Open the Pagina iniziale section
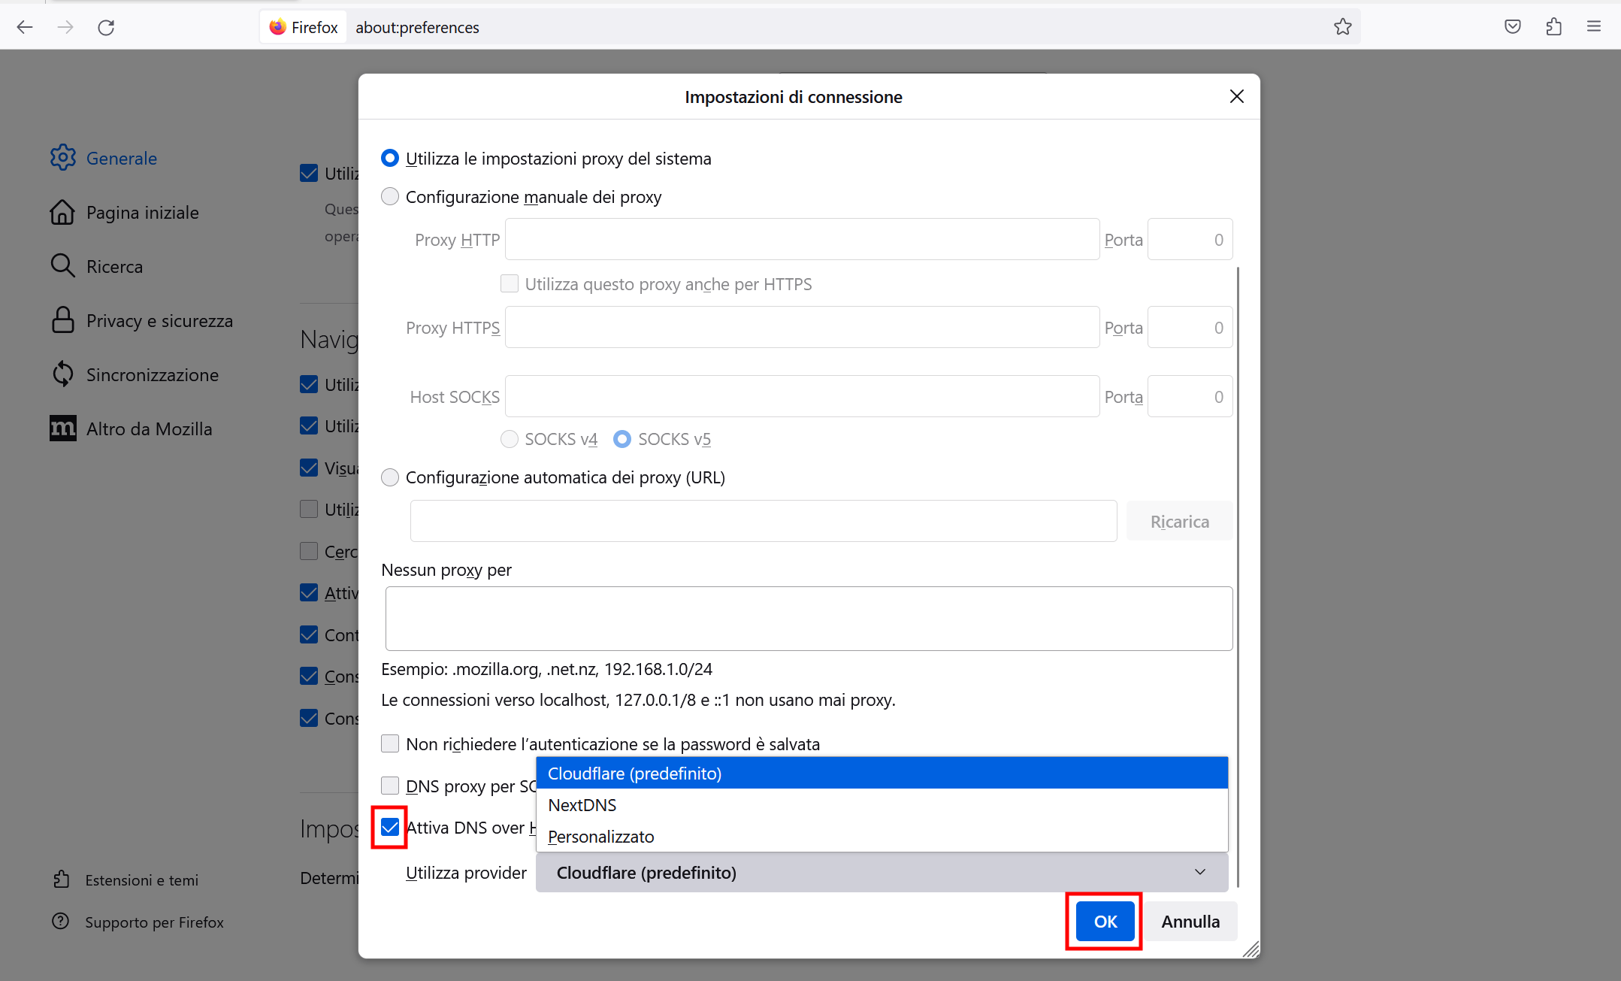 tap(142, 212)
